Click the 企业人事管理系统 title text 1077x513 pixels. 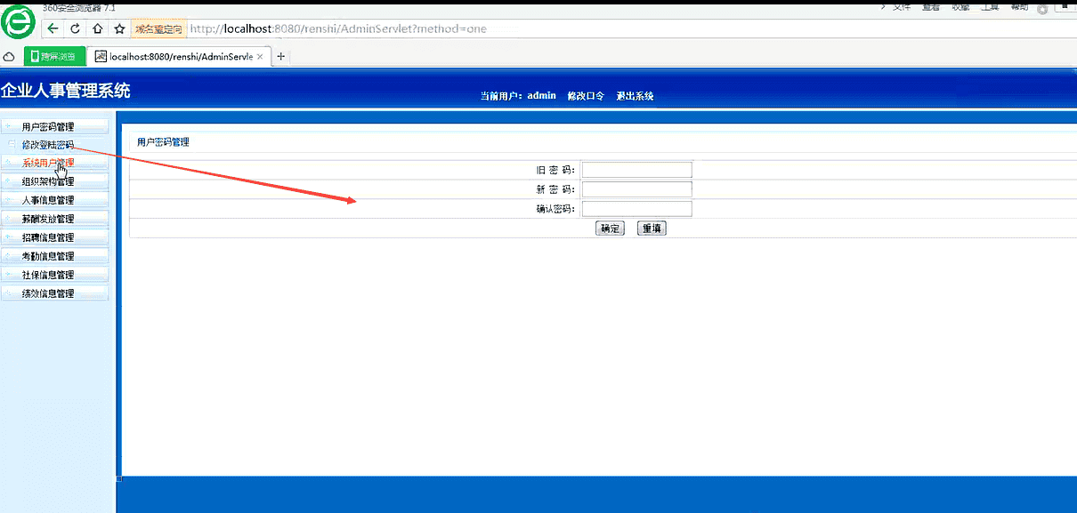(66, 91)
